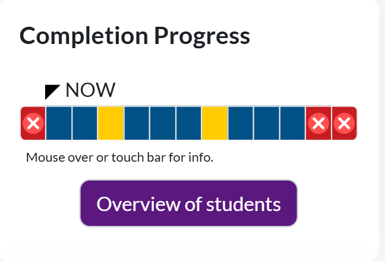
Task: Select the second blue segment in the progress bar
Action: (85, 124)
